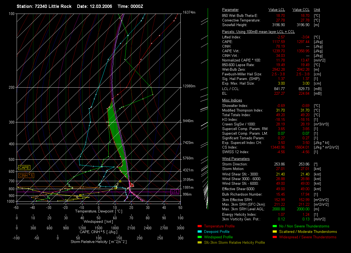Viewport: 351px width, 253px height.
Task: Click the red Widespread / Severe Thunderstorms swatch
Action: click(274, 237)
